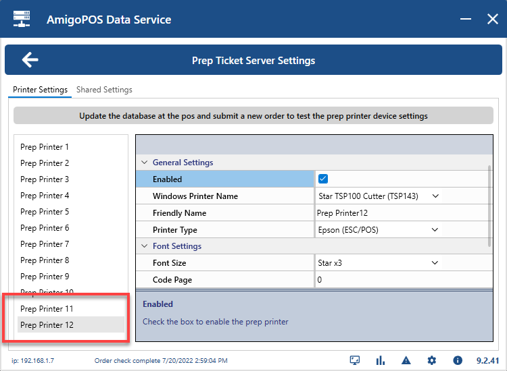Collapse the Font Settings section

pyautogui.click(x=143, y=246)
